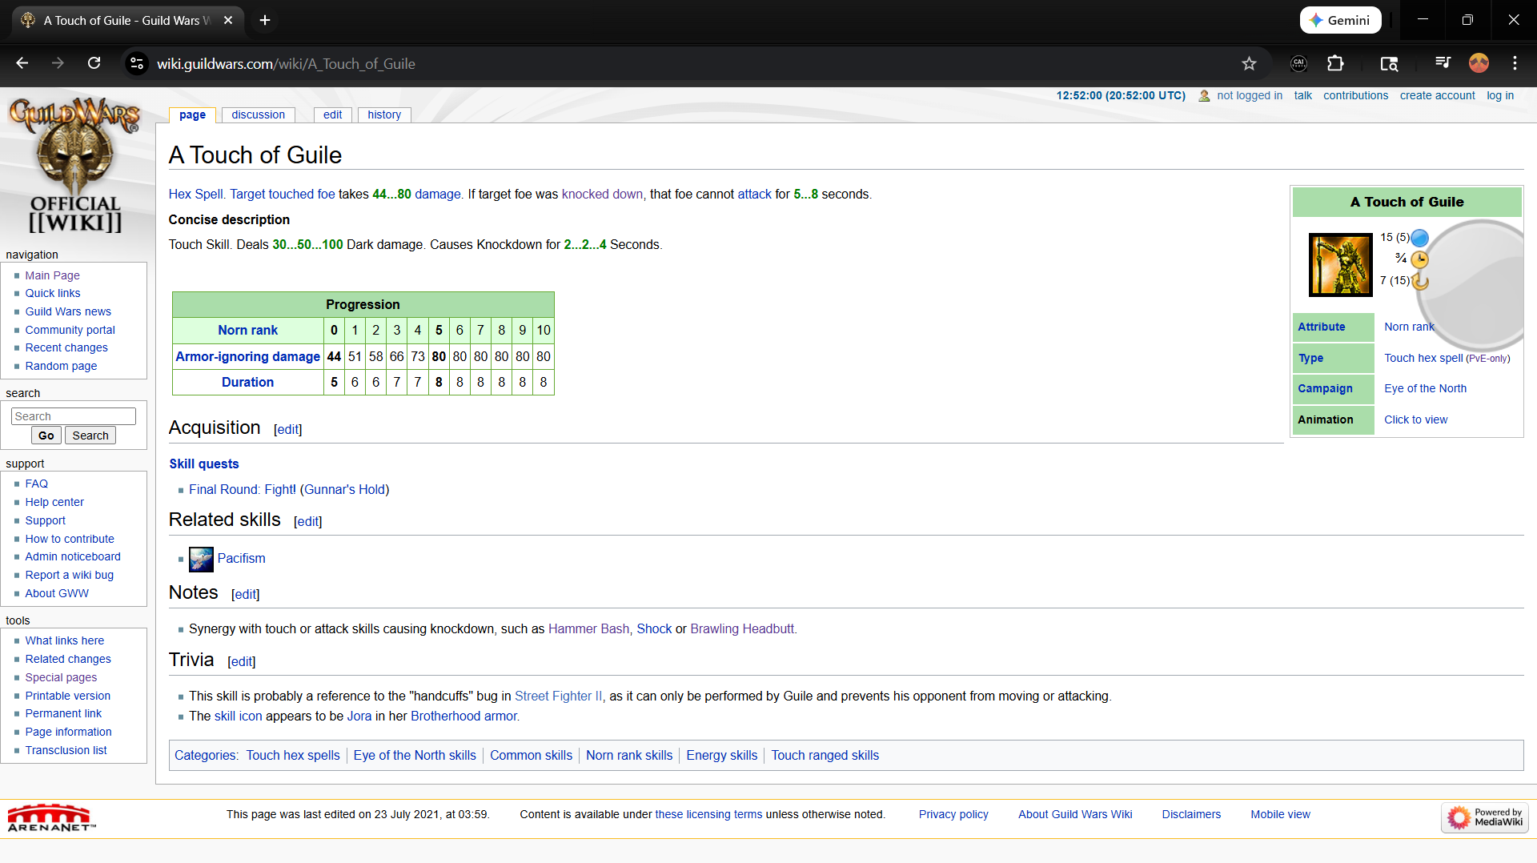Edit the Acquisition section
The height and width of the screenshot is (863, 1537).
(x=287, y=429)
